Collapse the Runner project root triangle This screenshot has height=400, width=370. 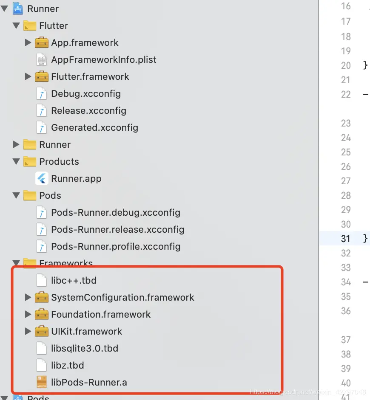4,8
